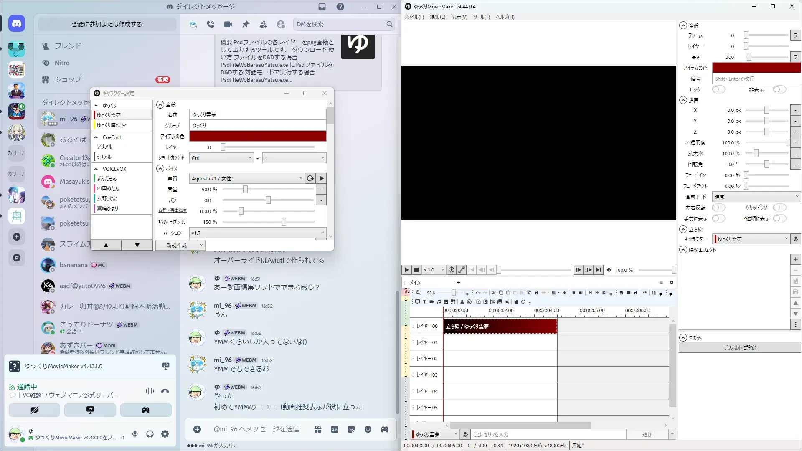Click the lock icon in timeline toolbar

(x=536, y=293)
